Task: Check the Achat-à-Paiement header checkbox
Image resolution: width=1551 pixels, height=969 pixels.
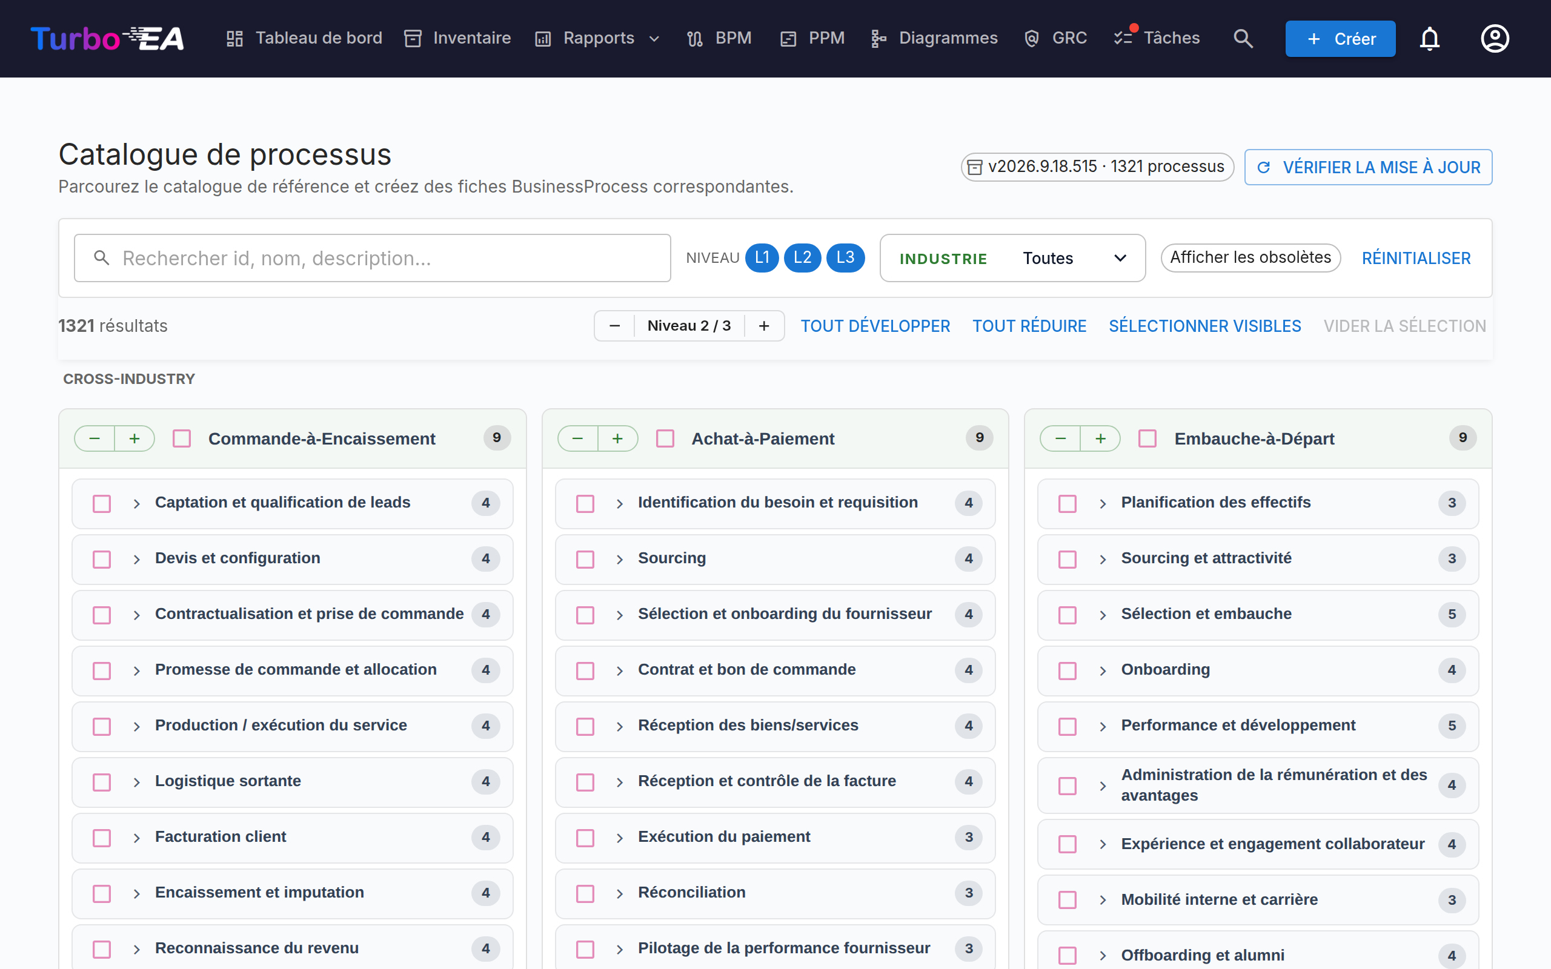Action: click(x=665, y=438)
